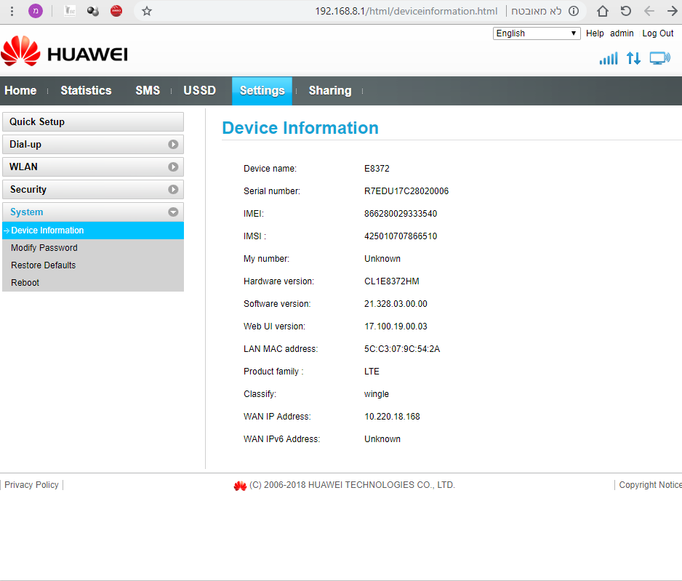Open the English language dropdown
Screen dimensions: 682x581
[537, 33]
